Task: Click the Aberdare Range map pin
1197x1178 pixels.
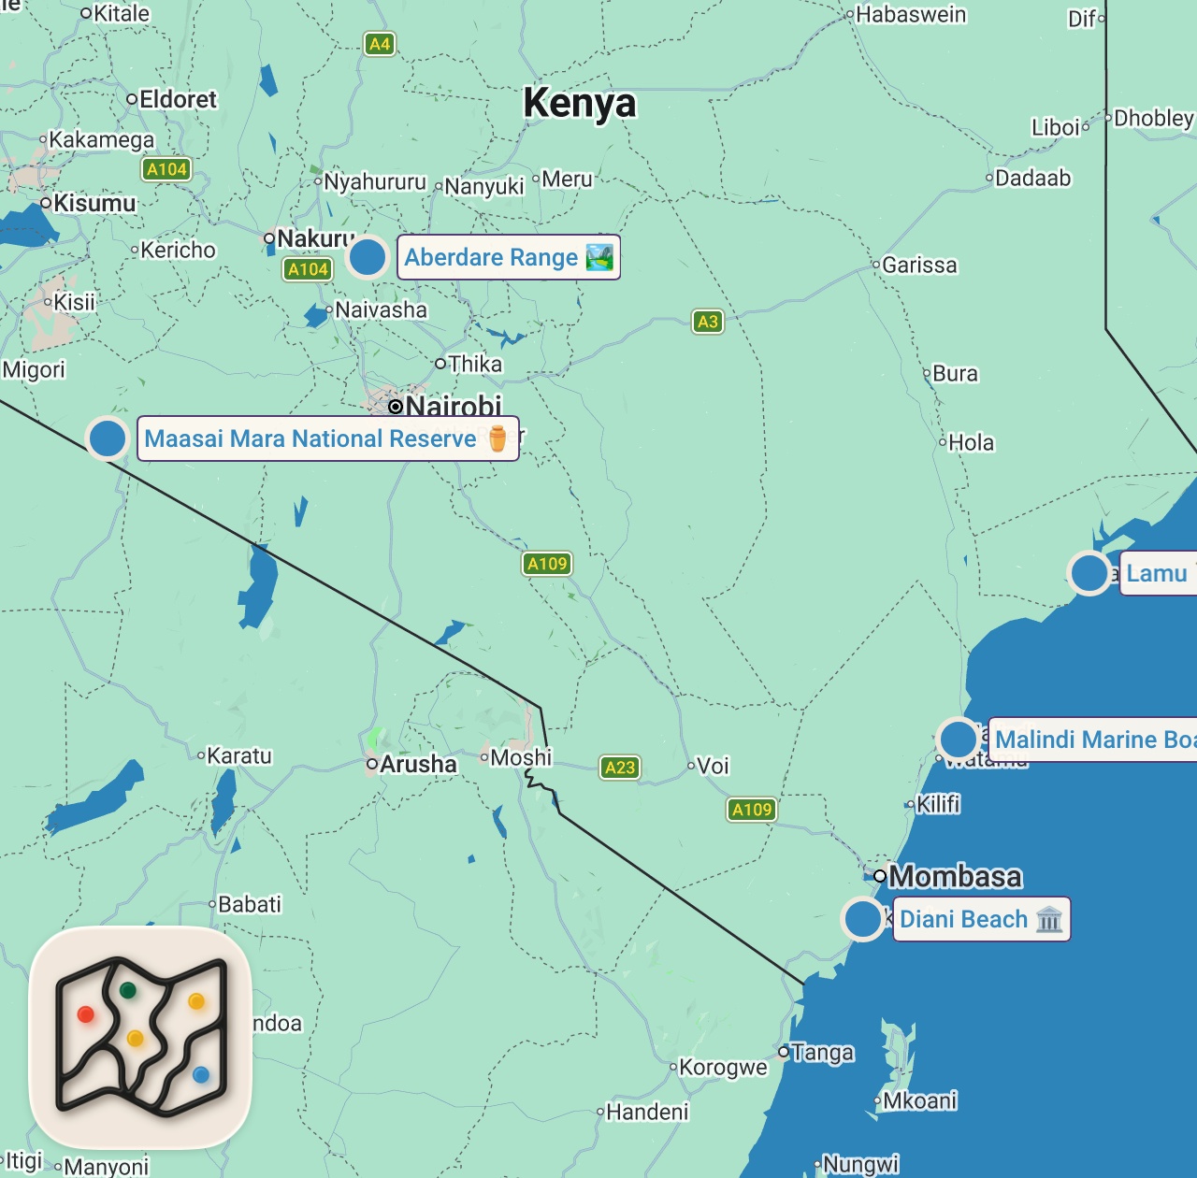Action: pos(368,256)
